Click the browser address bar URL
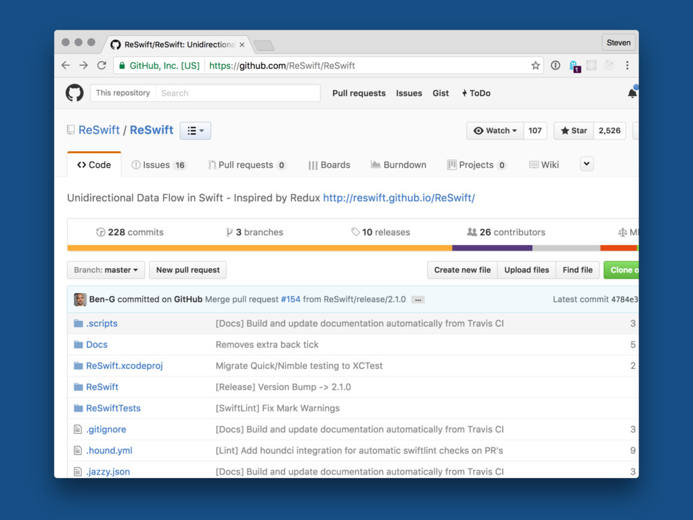The width and height of the screenshot is (693, 520). pyautogui.click(x=282, y=66)
